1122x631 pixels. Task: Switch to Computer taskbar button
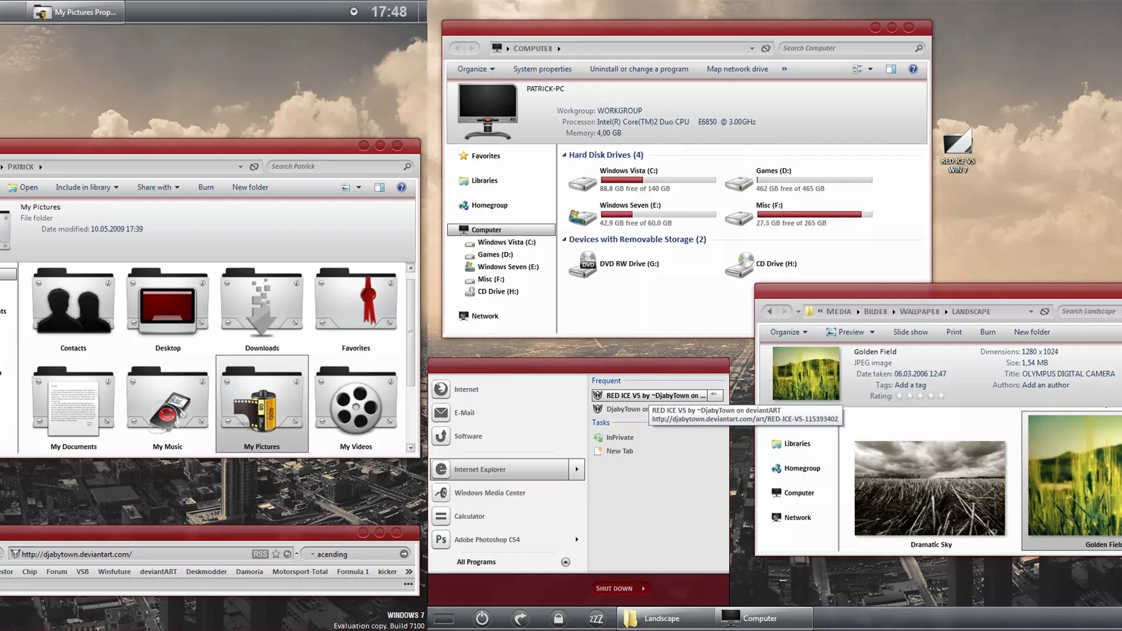tap(764, 618)
